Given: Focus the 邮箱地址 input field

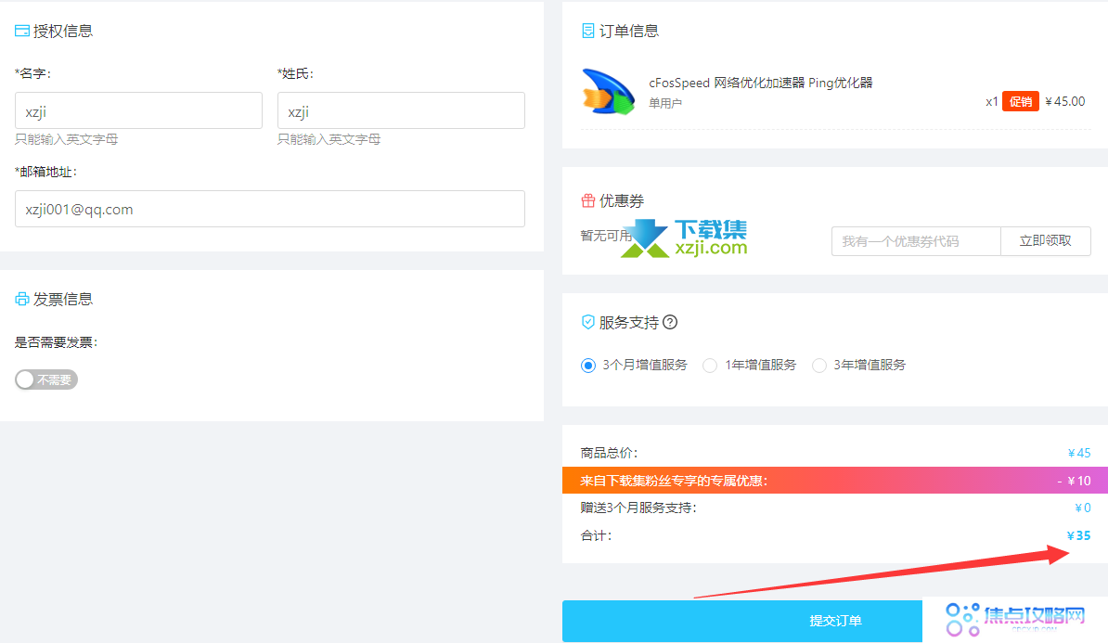Looking at the screenshot, I should (x=270, y=209).
